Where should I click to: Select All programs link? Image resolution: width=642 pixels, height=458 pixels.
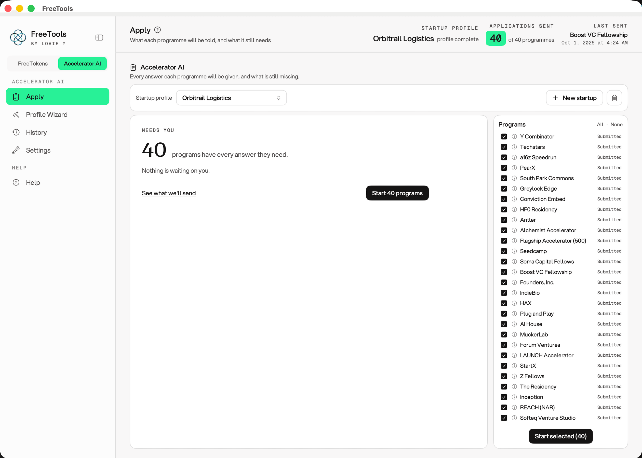(600, 125)
